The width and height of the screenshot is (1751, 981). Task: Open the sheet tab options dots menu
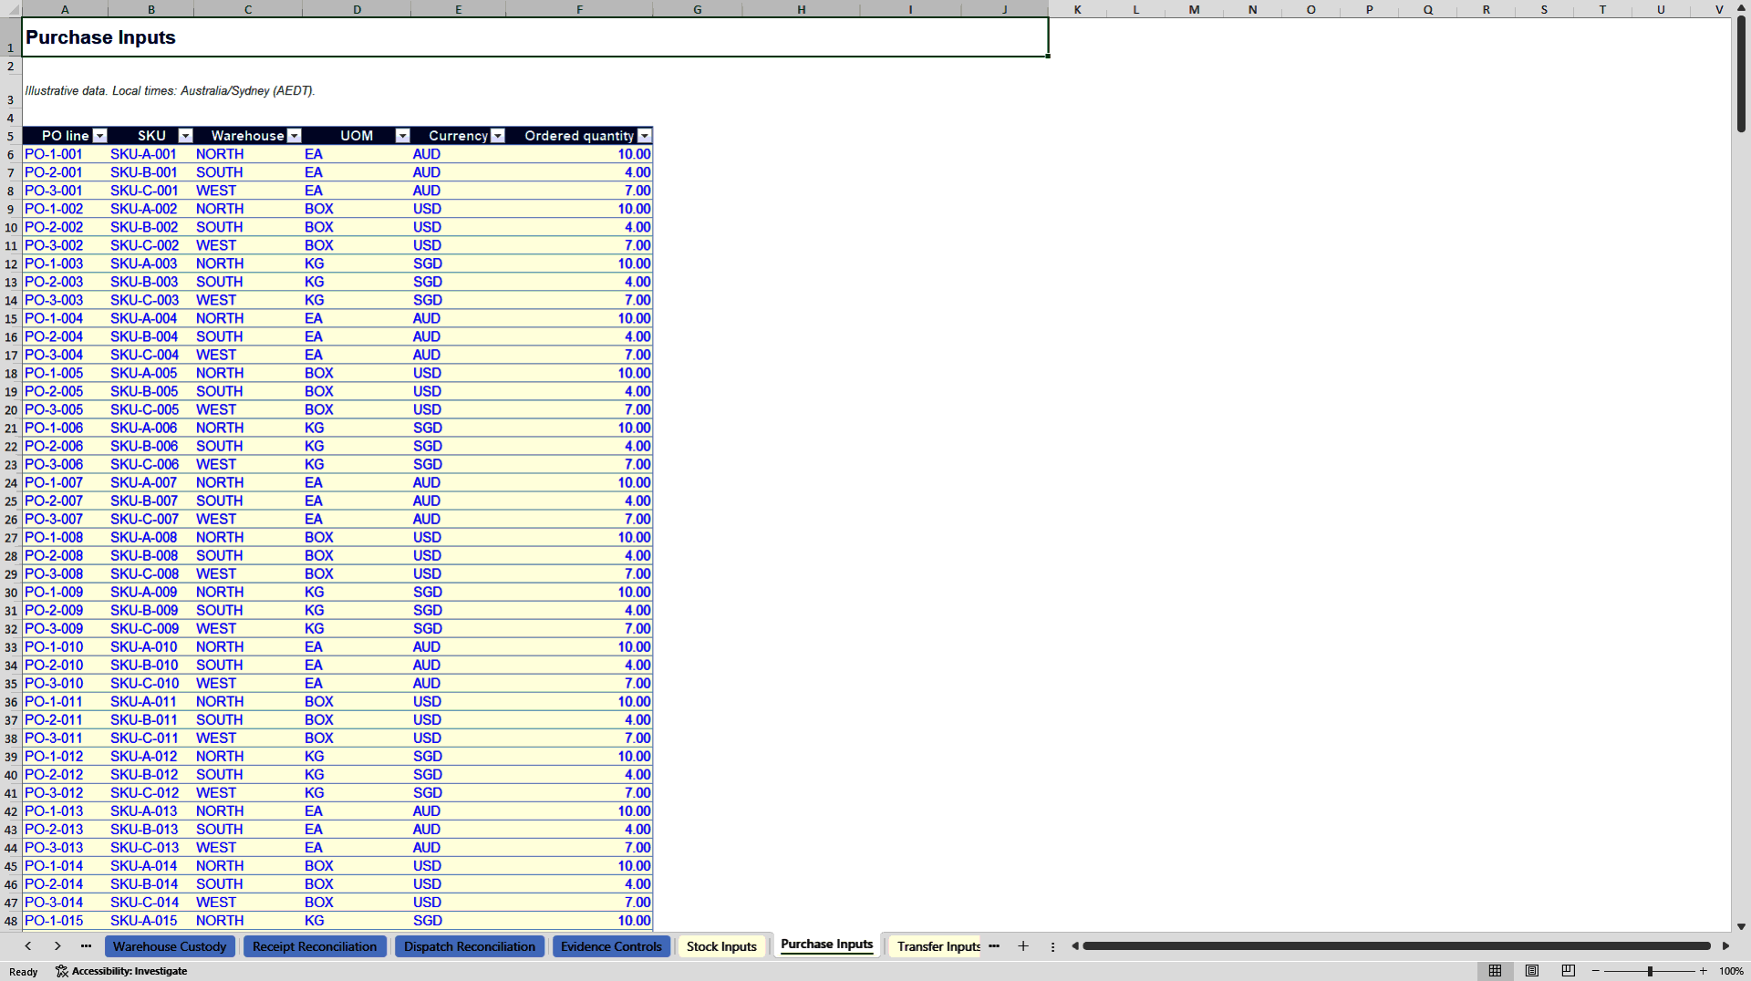tap(1052, 946)
